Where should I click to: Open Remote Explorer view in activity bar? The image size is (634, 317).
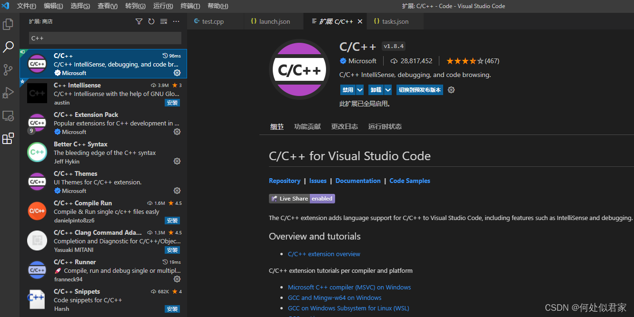click(x=8, y=115)
